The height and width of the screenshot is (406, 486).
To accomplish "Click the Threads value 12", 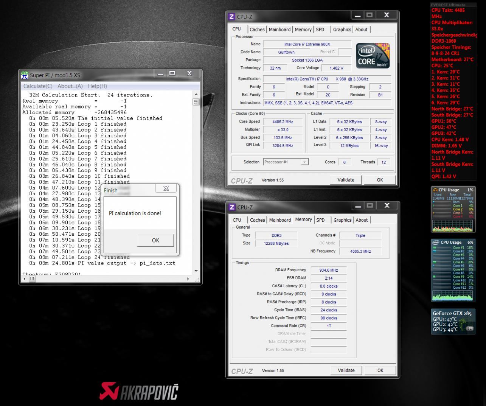I will point(384,162).
